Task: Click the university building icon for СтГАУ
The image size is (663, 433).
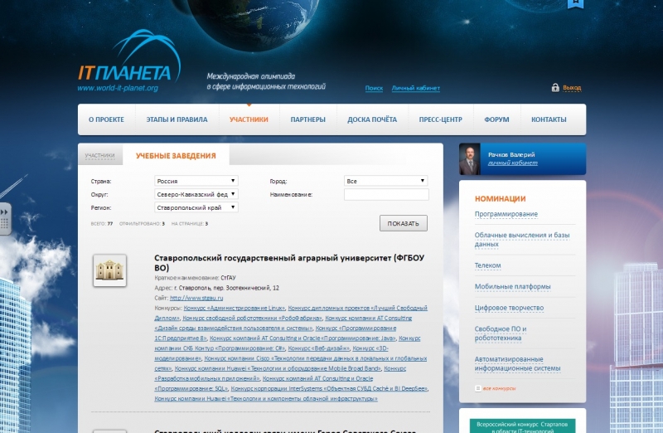Action: [110, 270]
